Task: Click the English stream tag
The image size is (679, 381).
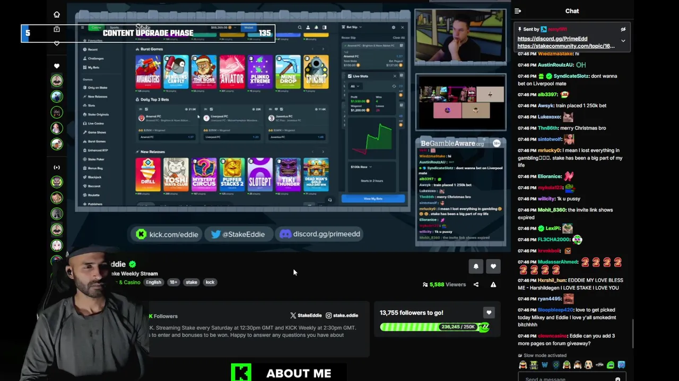Action: point(153,283)
